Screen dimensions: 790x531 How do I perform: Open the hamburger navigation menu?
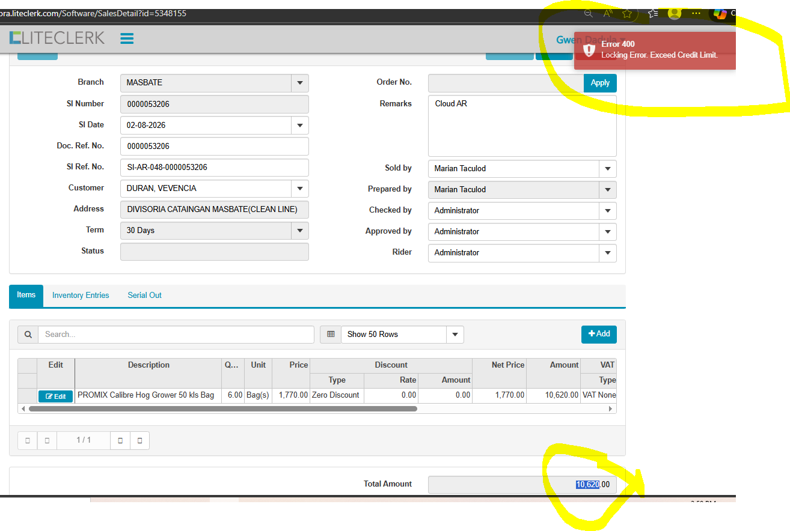tap(127, 38)
